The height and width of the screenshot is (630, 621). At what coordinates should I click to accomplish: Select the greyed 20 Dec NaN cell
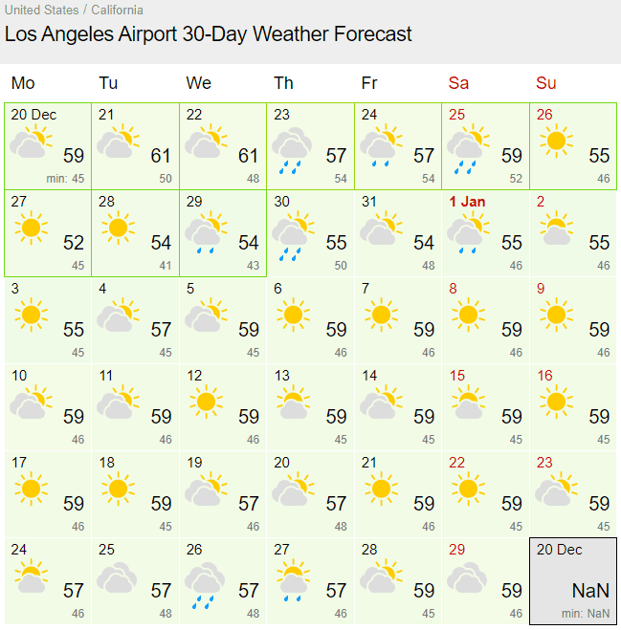pyautogui.click(x=573, y=581)
